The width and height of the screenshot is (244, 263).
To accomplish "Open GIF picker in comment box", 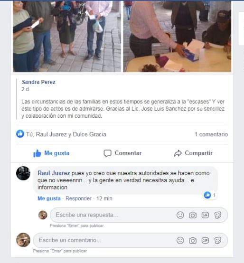I will pyautogui.click(x=205, y=240).
